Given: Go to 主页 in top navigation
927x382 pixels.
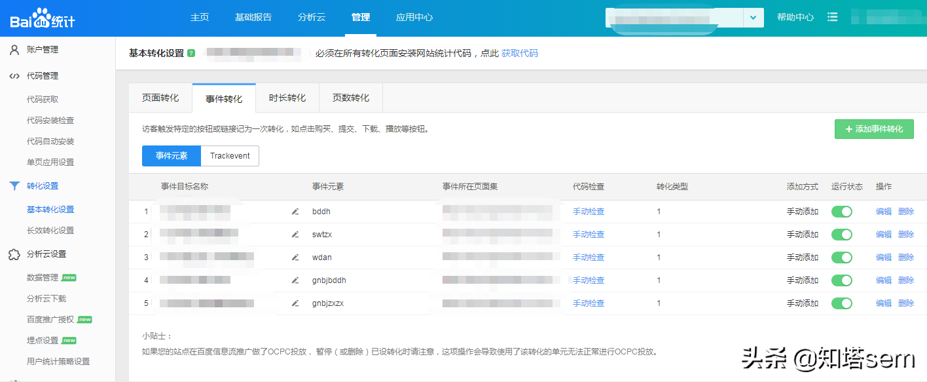Looking at the screenshot, I should pyautogui.click(x=200, y=17).
